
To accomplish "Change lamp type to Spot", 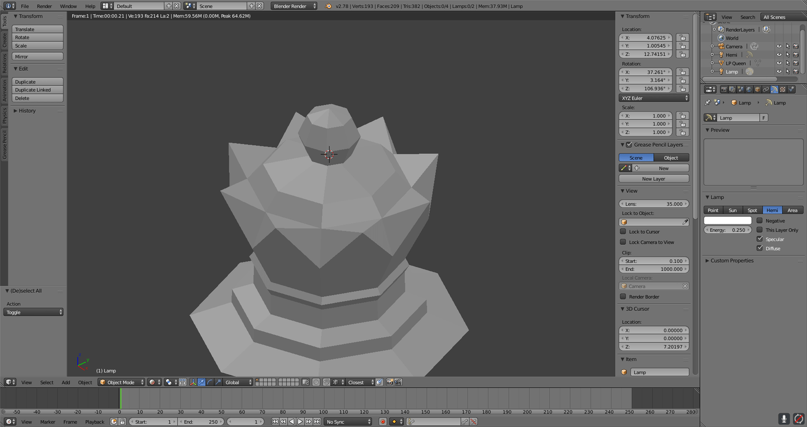I will coord(752,210).
